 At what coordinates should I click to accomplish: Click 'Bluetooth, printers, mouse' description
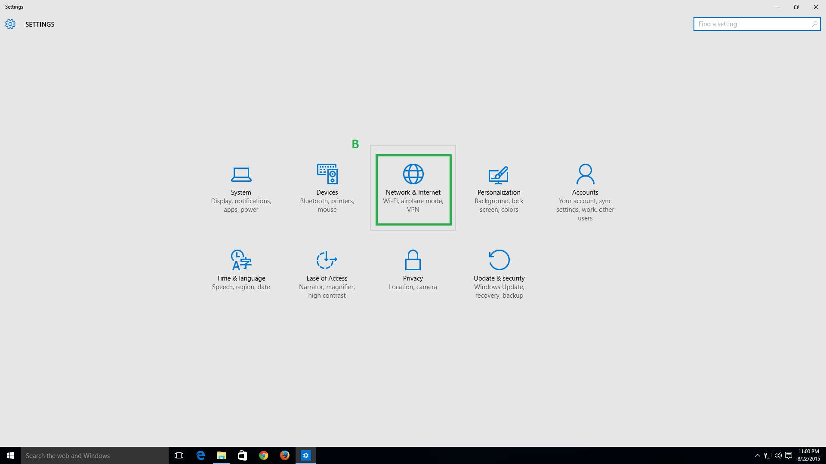[327, 205]
